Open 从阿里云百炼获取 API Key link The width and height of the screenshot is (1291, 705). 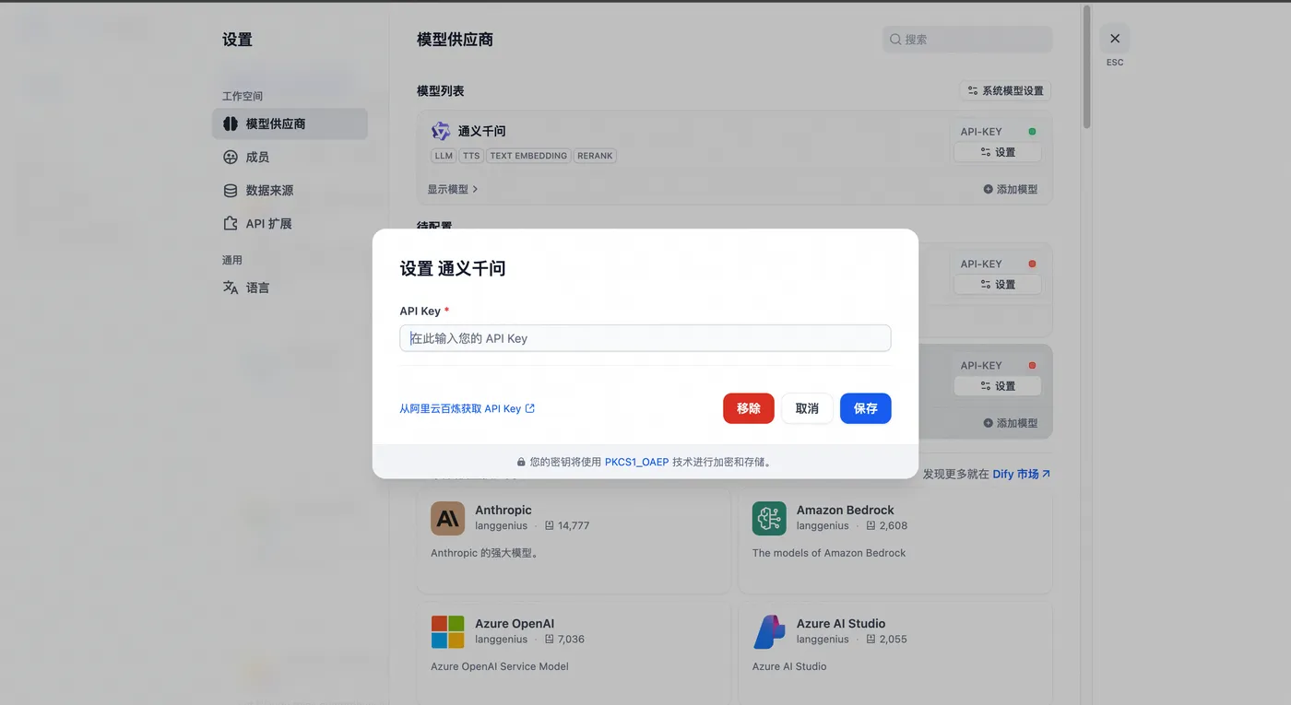coord(468,408)
